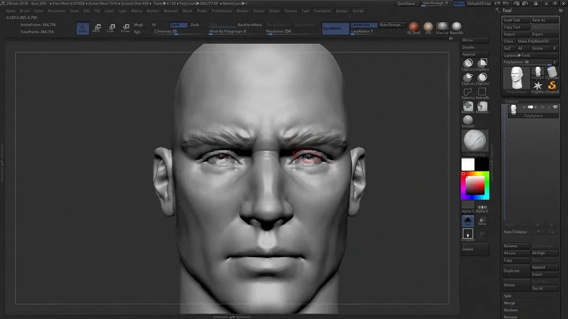Choose the z95 material sphere
Screen dimensions: 568x319
point(428,27)
